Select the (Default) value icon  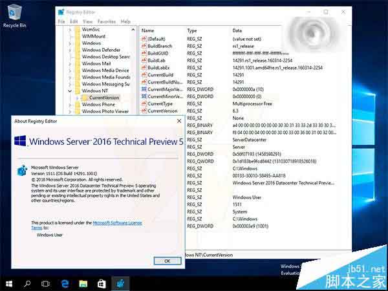click(144, 39)
